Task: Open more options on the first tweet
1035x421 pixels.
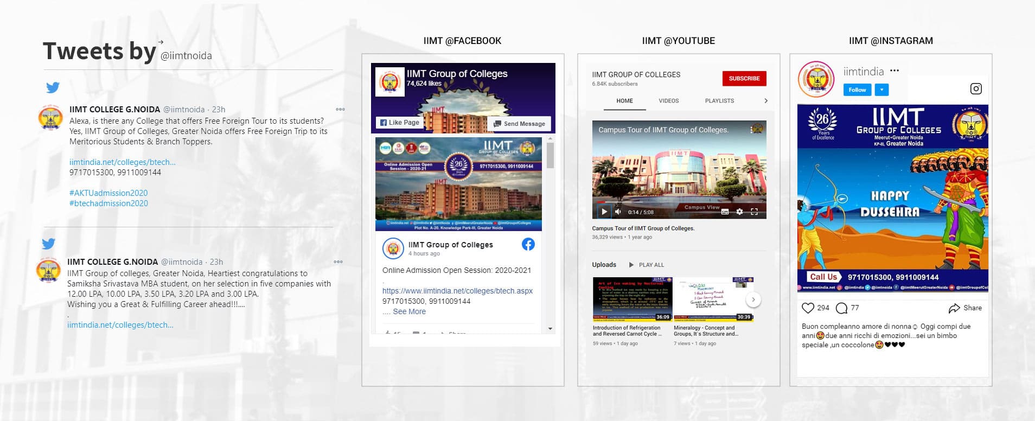Action: coord(340,110)
